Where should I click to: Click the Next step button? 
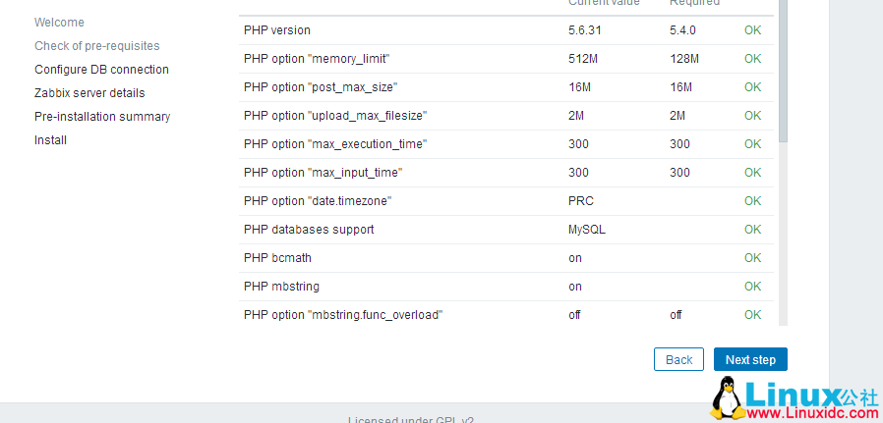[750, 359]
